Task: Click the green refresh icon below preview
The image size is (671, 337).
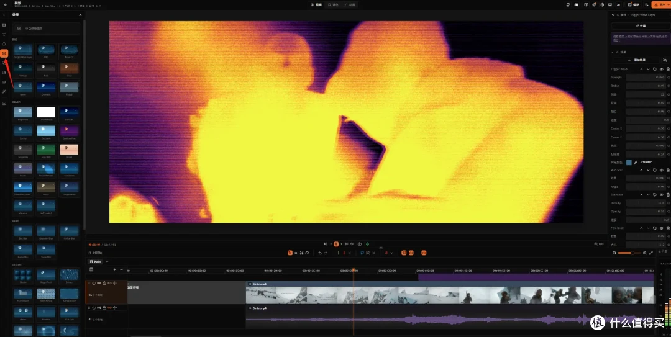Action: tap(367, 244)
